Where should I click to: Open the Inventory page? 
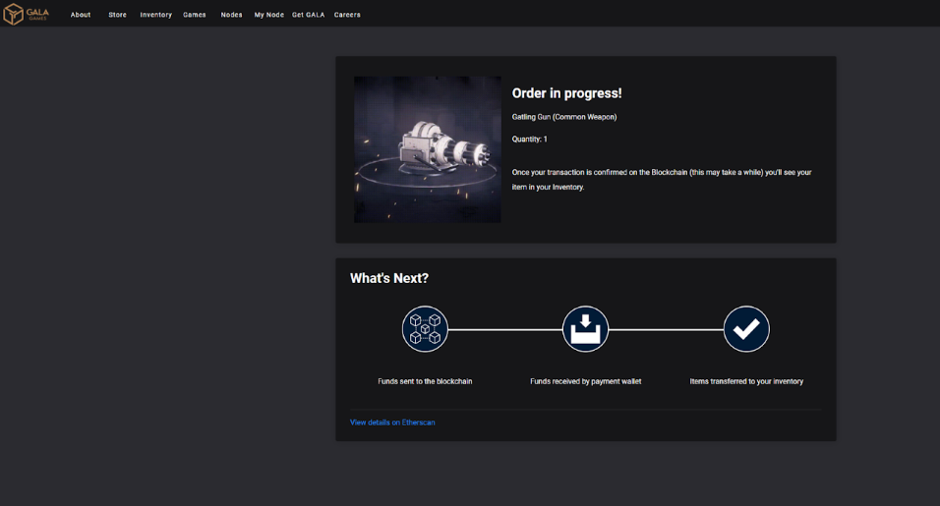156,15
